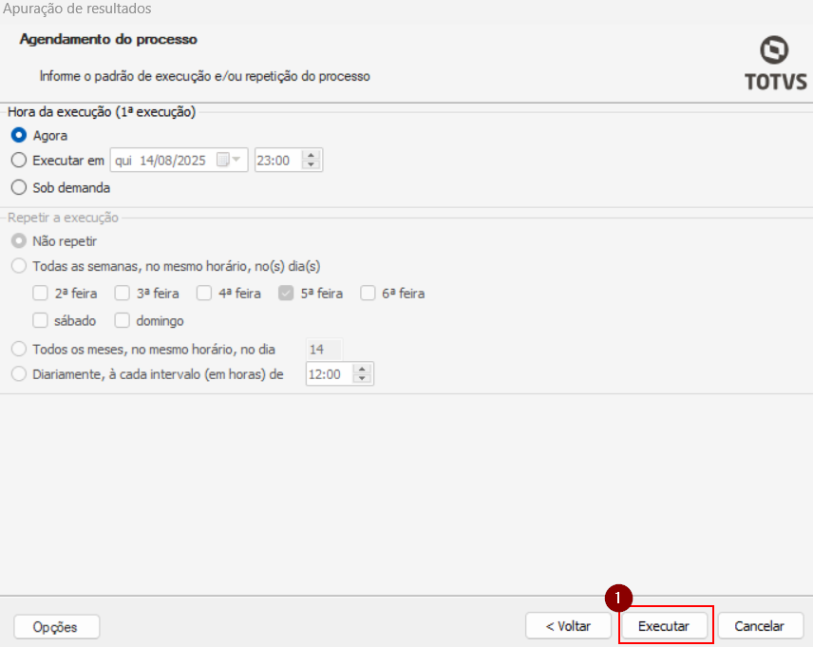The width and height of the screenshot is (813, 647).
Task: Select the Agora radio button
Action: (x=19, y=136)
